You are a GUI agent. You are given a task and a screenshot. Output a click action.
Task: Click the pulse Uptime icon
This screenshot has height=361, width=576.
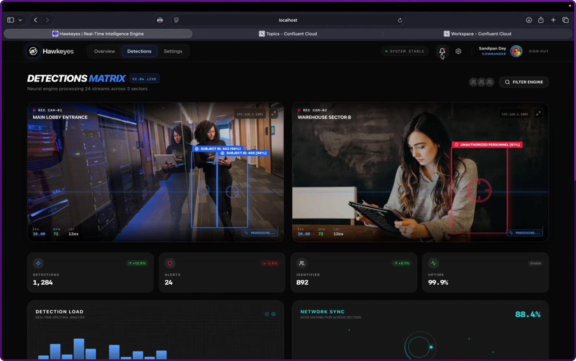point(433,263)
